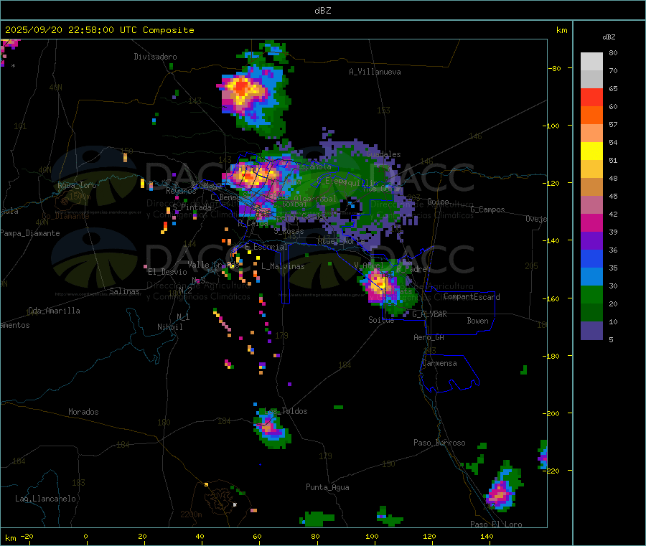Select the dark green 10-20 dBZ swatch
This screenshot has height=546, width=646.
click(591, 313)
